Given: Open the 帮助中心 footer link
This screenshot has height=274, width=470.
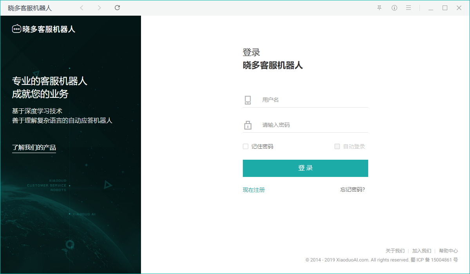Looking at the screenshot, I should click(448, 251).
